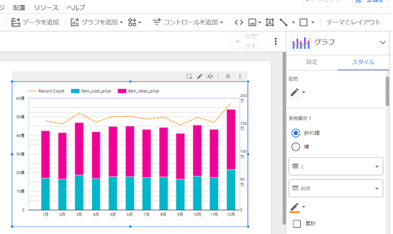Screen dimensions: 393x234
Task: Open the three-dot menu beside リセット
Action: pyautogui.click(x=276, y=42)
